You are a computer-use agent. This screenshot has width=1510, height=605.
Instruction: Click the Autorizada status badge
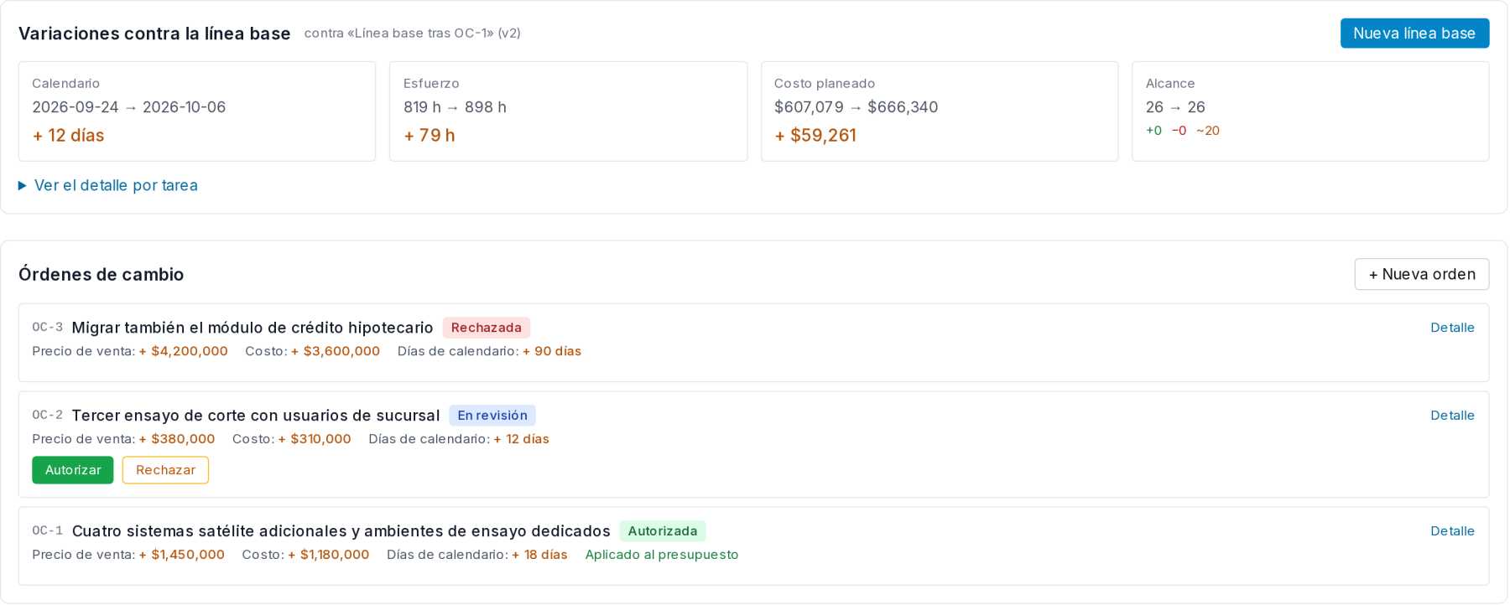click(663, 531)
